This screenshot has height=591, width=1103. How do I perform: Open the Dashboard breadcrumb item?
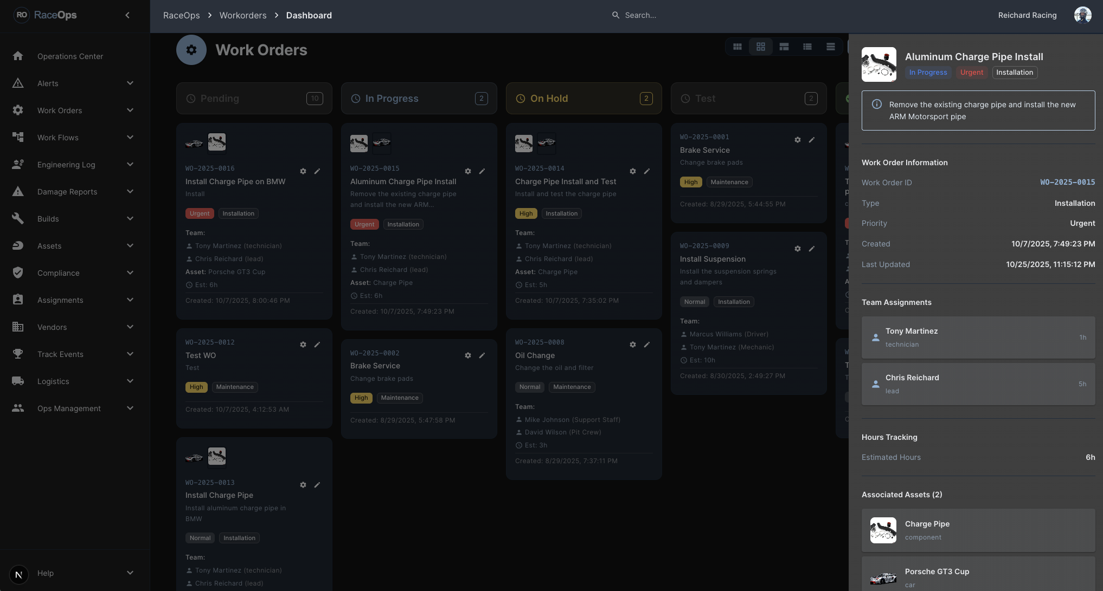tap(309, 15)
